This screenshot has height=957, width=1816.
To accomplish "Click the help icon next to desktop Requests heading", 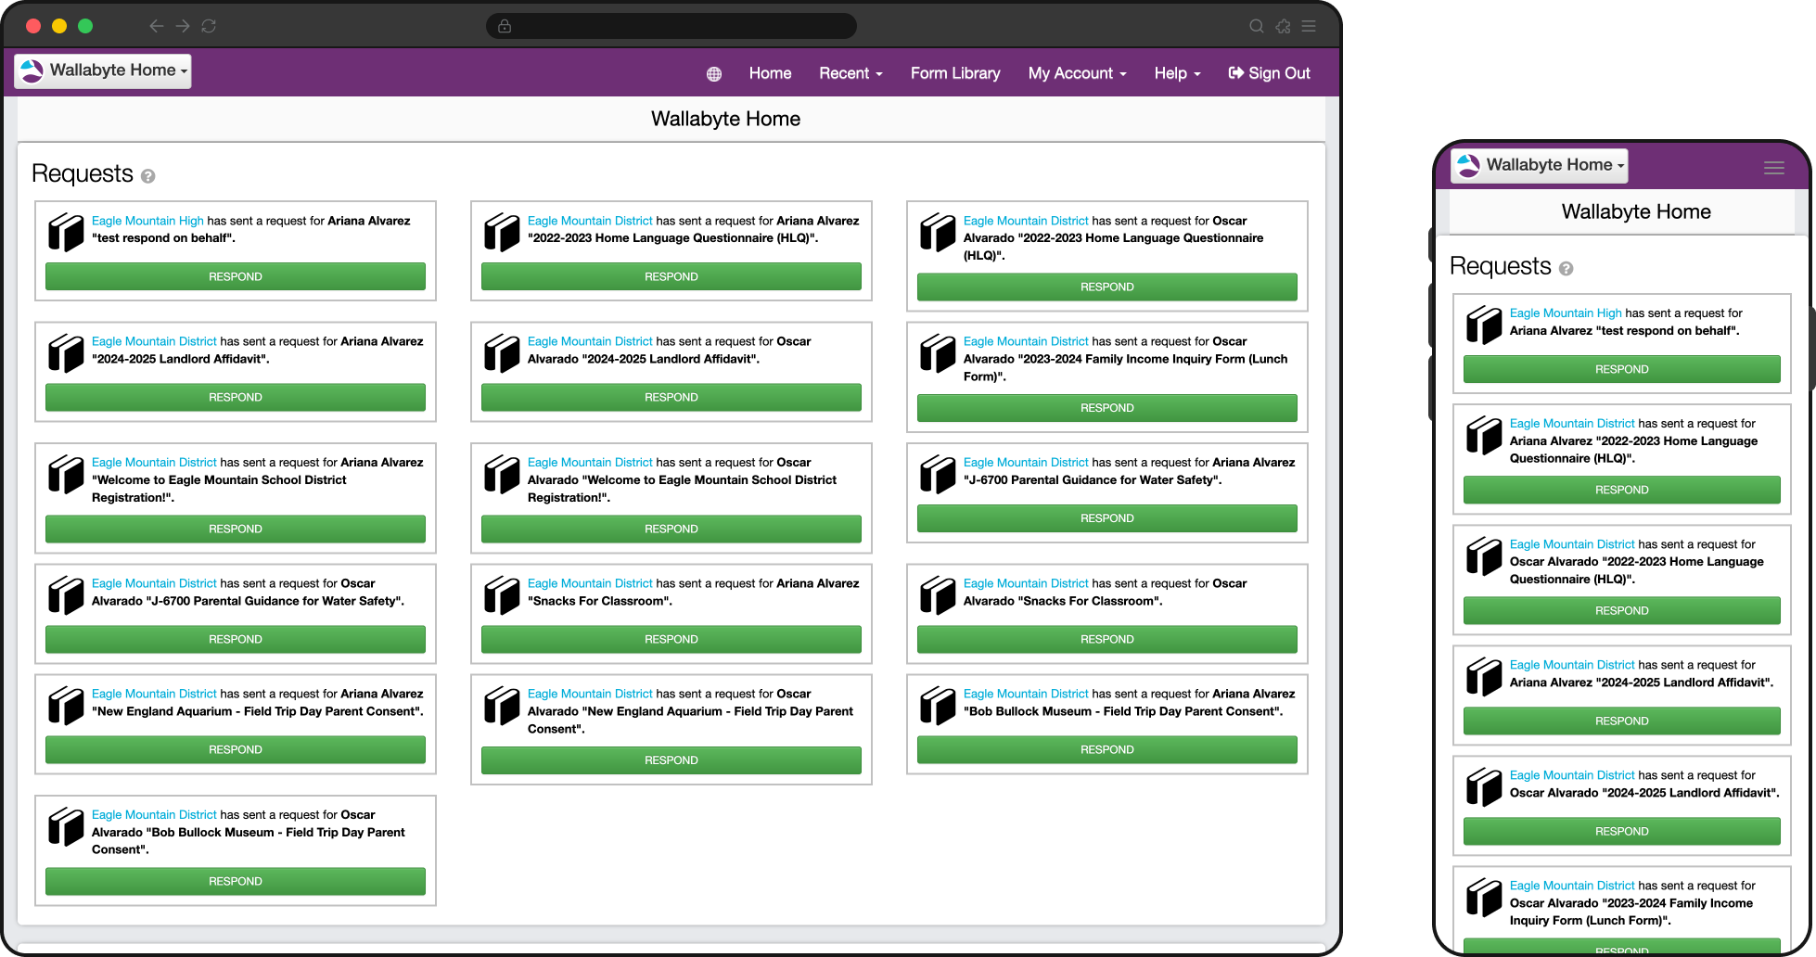I will (x=148, y=176).
